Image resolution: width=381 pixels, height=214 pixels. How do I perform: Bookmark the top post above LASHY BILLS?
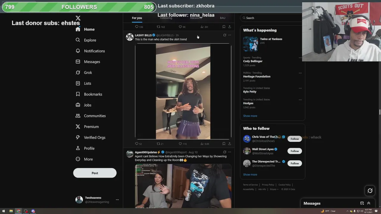click(x=224, y=27)
